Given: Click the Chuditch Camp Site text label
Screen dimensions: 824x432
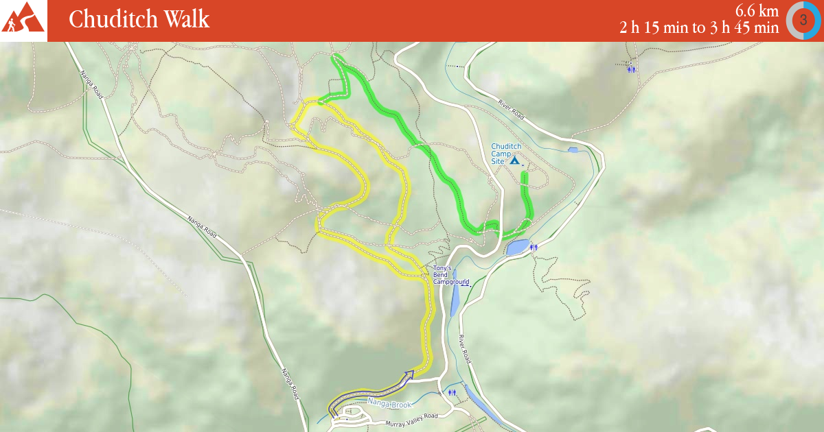Looking at the screenshot, I should tap(506, 154).
